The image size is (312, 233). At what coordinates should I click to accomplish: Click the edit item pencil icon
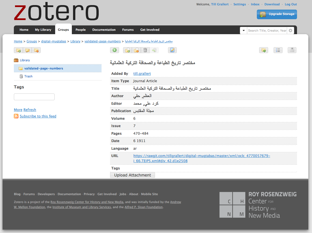click(172, 50)
